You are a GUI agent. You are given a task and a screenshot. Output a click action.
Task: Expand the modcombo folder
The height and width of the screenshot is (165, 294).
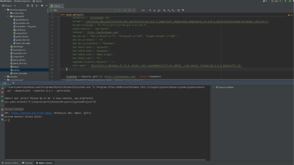[x=8, y=13]
